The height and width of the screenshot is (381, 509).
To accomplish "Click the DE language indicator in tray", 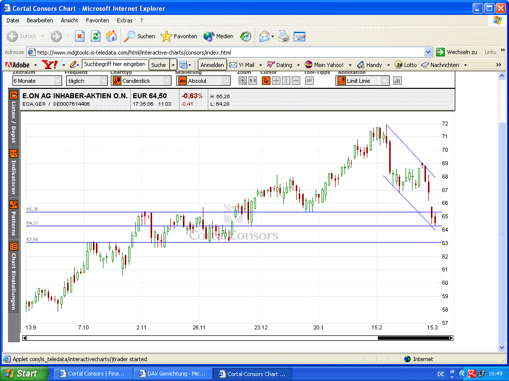I will point(440,374).
